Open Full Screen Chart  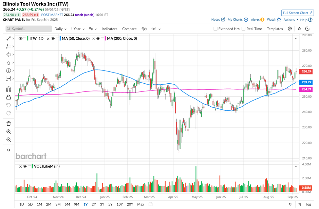(297, 13)
